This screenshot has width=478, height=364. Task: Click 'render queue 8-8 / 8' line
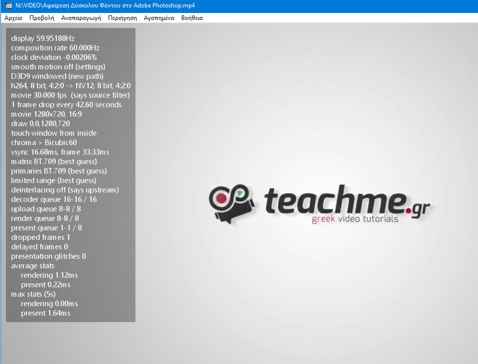click(45, 218)
